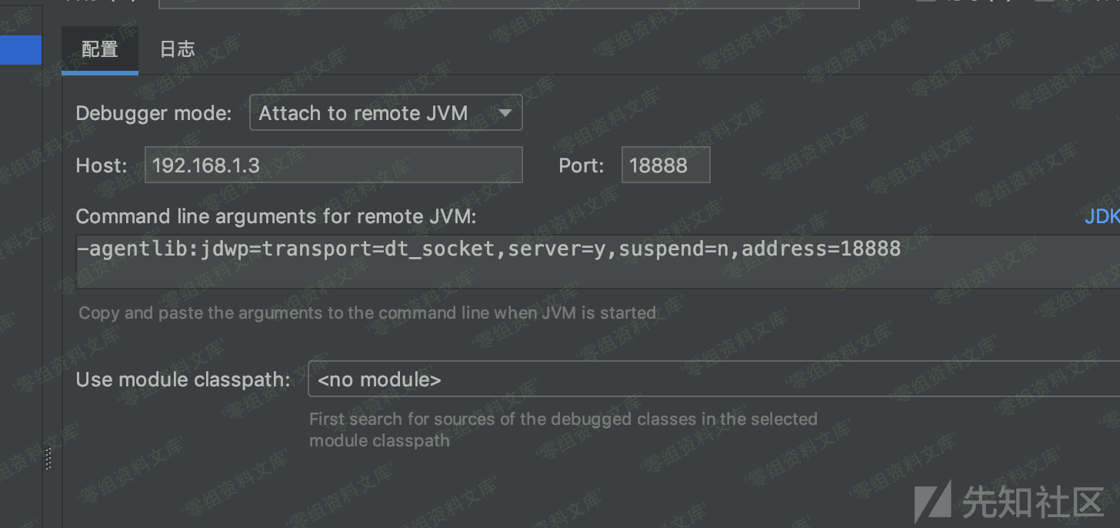The image size is (1120, 528).
Task: Click the "Port:" label
Action: pyautogui.click(x=581, y=165)
